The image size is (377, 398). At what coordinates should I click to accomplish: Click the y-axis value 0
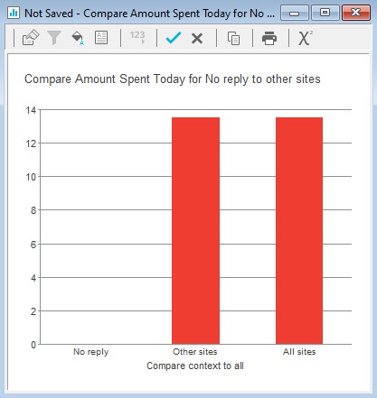pyautogui.click(x=33, y=345)
